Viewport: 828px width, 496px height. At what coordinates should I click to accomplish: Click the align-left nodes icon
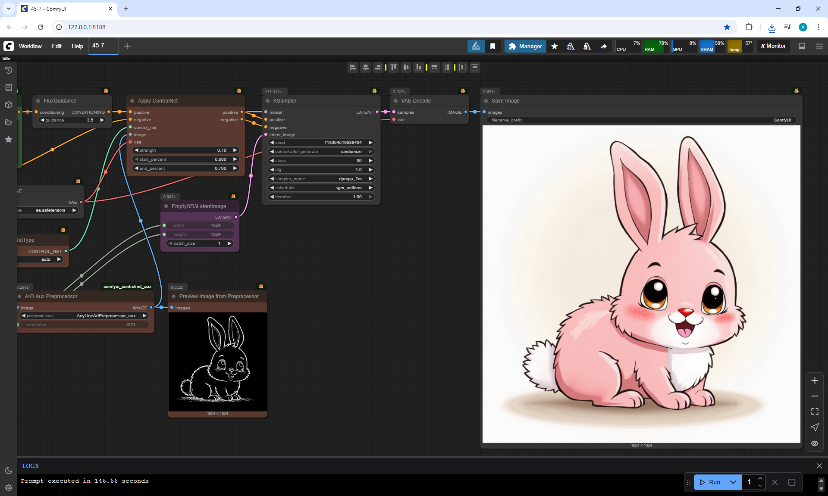point(353,67)
